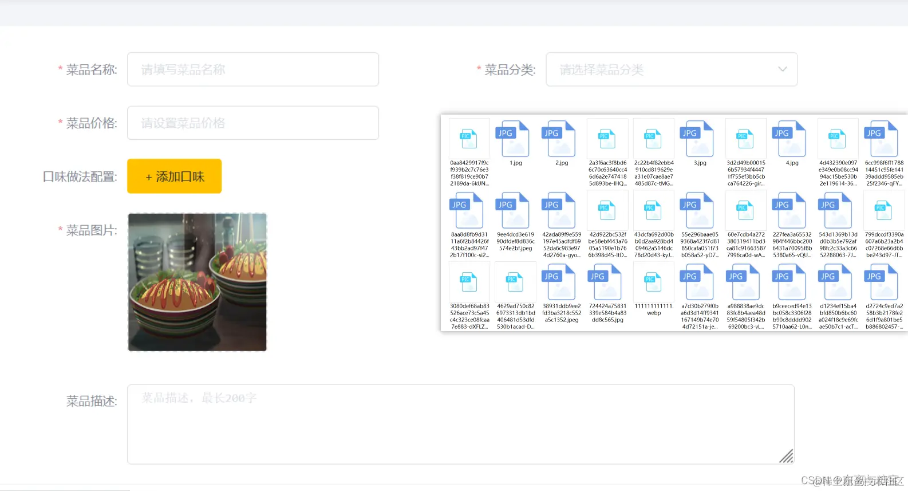
Task: Click the 添加口味 add flavor button
Action: click(x=175, y=176)
